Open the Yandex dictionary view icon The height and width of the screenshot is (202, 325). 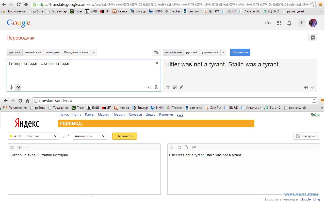(27, 148)
